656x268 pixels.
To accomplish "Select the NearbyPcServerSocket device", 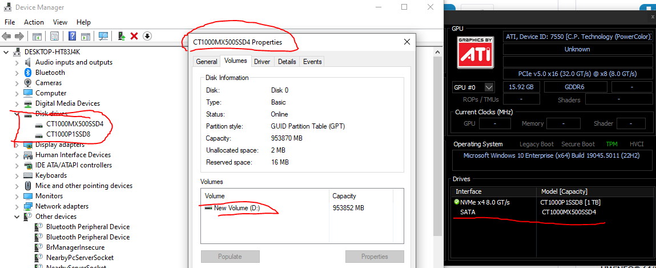I will pos(80,258).
